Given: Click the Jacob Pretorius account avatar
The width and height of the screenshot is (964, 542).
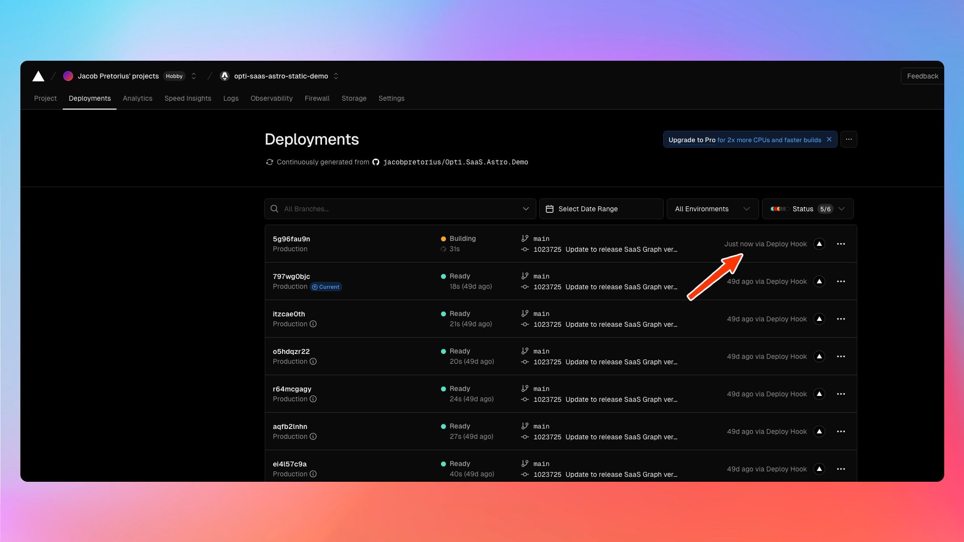Looking at the screenshot, I should point(68,76).
